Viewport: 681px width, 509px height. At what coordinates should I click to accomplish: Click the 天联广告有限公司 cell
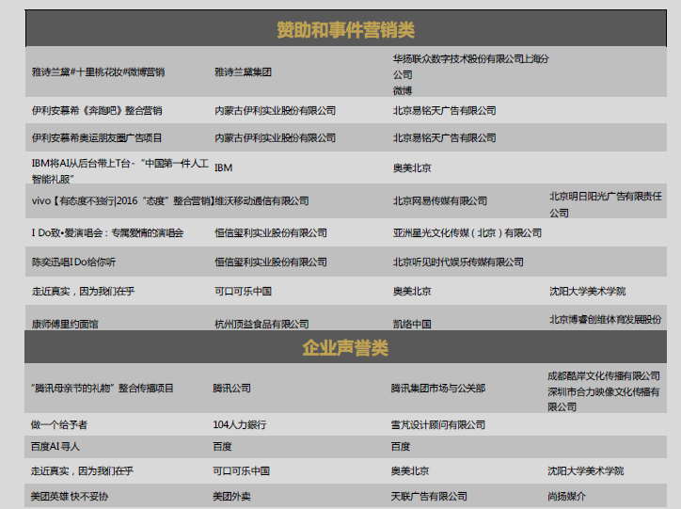tap(429, 497)
